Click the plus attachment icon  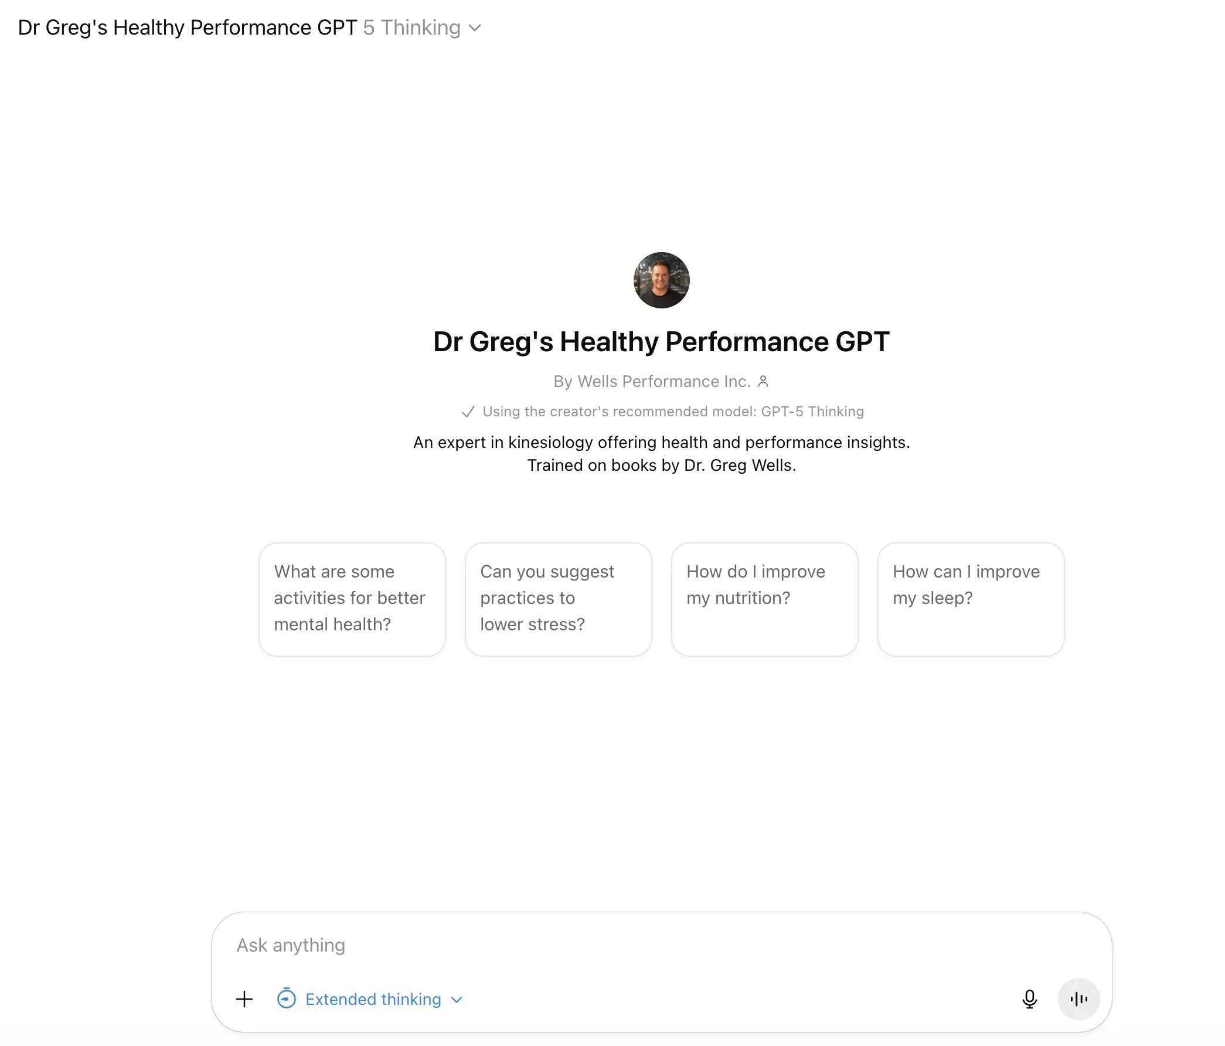(244, 999)
